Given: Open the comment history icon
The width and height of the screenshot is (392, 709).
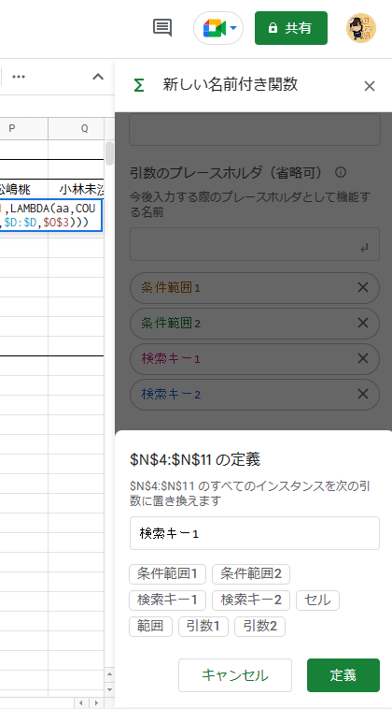Looking at the screenshot, I should 162,28.
